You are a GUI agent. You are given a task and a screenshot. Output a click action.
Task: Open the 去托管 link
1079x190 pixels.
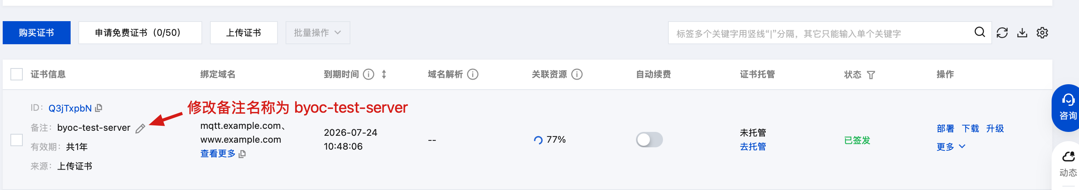753,147
